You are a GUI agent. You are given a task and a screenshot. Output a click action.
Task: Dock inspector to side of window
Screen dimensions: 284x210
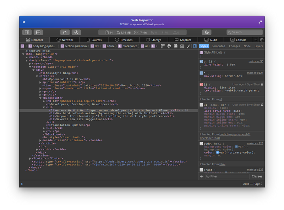pyautogui.click(x=27, y=32)
